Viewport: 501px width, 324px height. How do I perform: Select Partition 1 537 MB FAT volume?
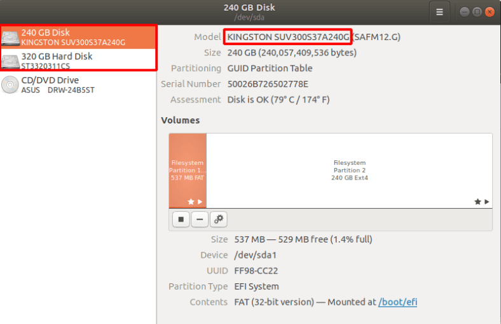188,171
